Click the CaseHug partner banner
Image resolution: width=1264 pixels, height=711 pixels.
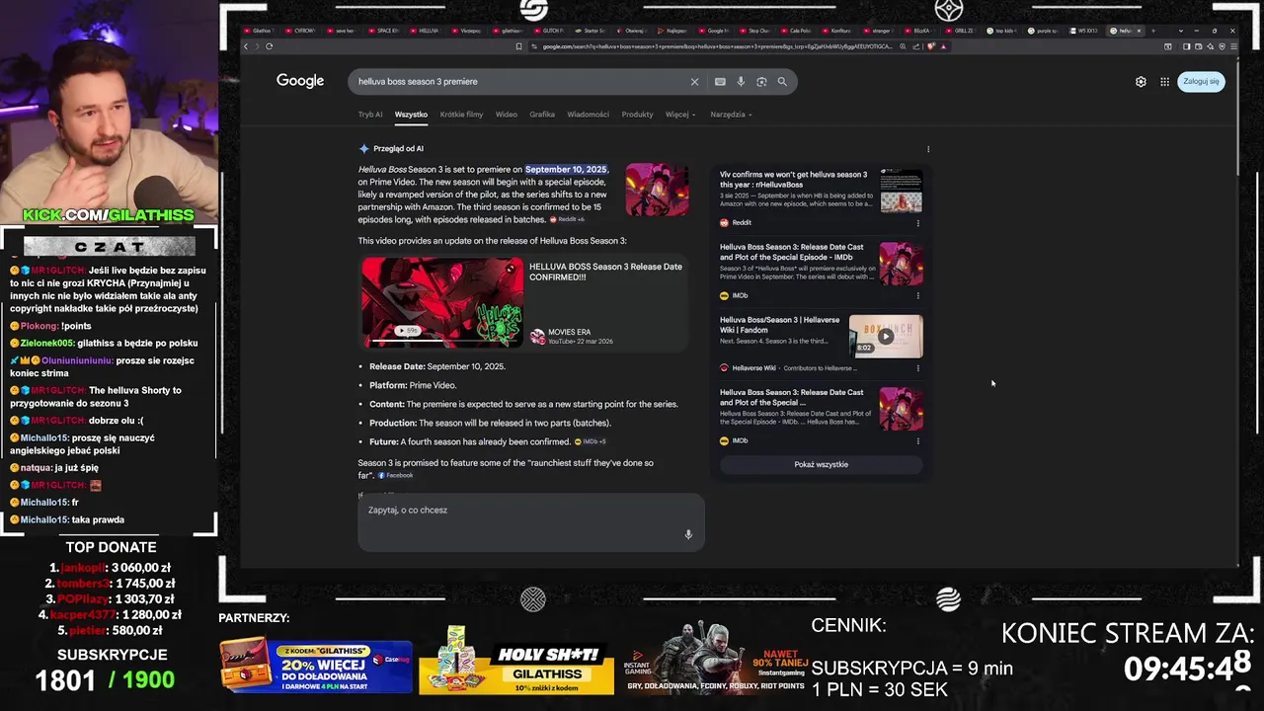[315, 665]
